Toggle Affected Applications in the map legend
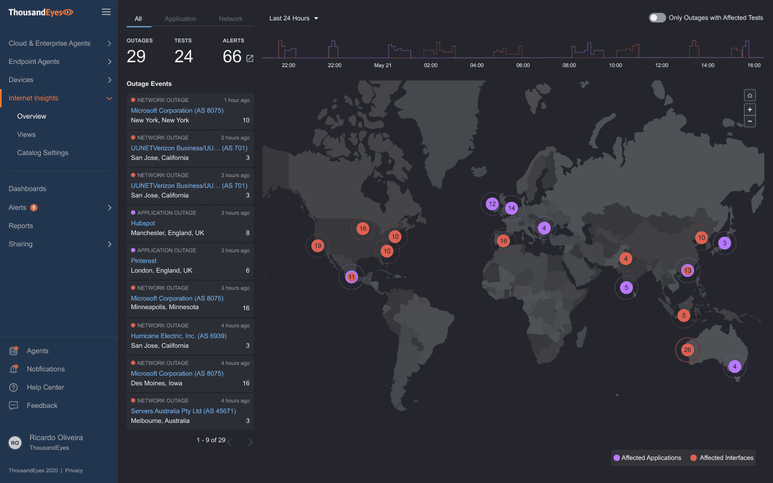The image size is (773, 483). click(x=647, y=457)
